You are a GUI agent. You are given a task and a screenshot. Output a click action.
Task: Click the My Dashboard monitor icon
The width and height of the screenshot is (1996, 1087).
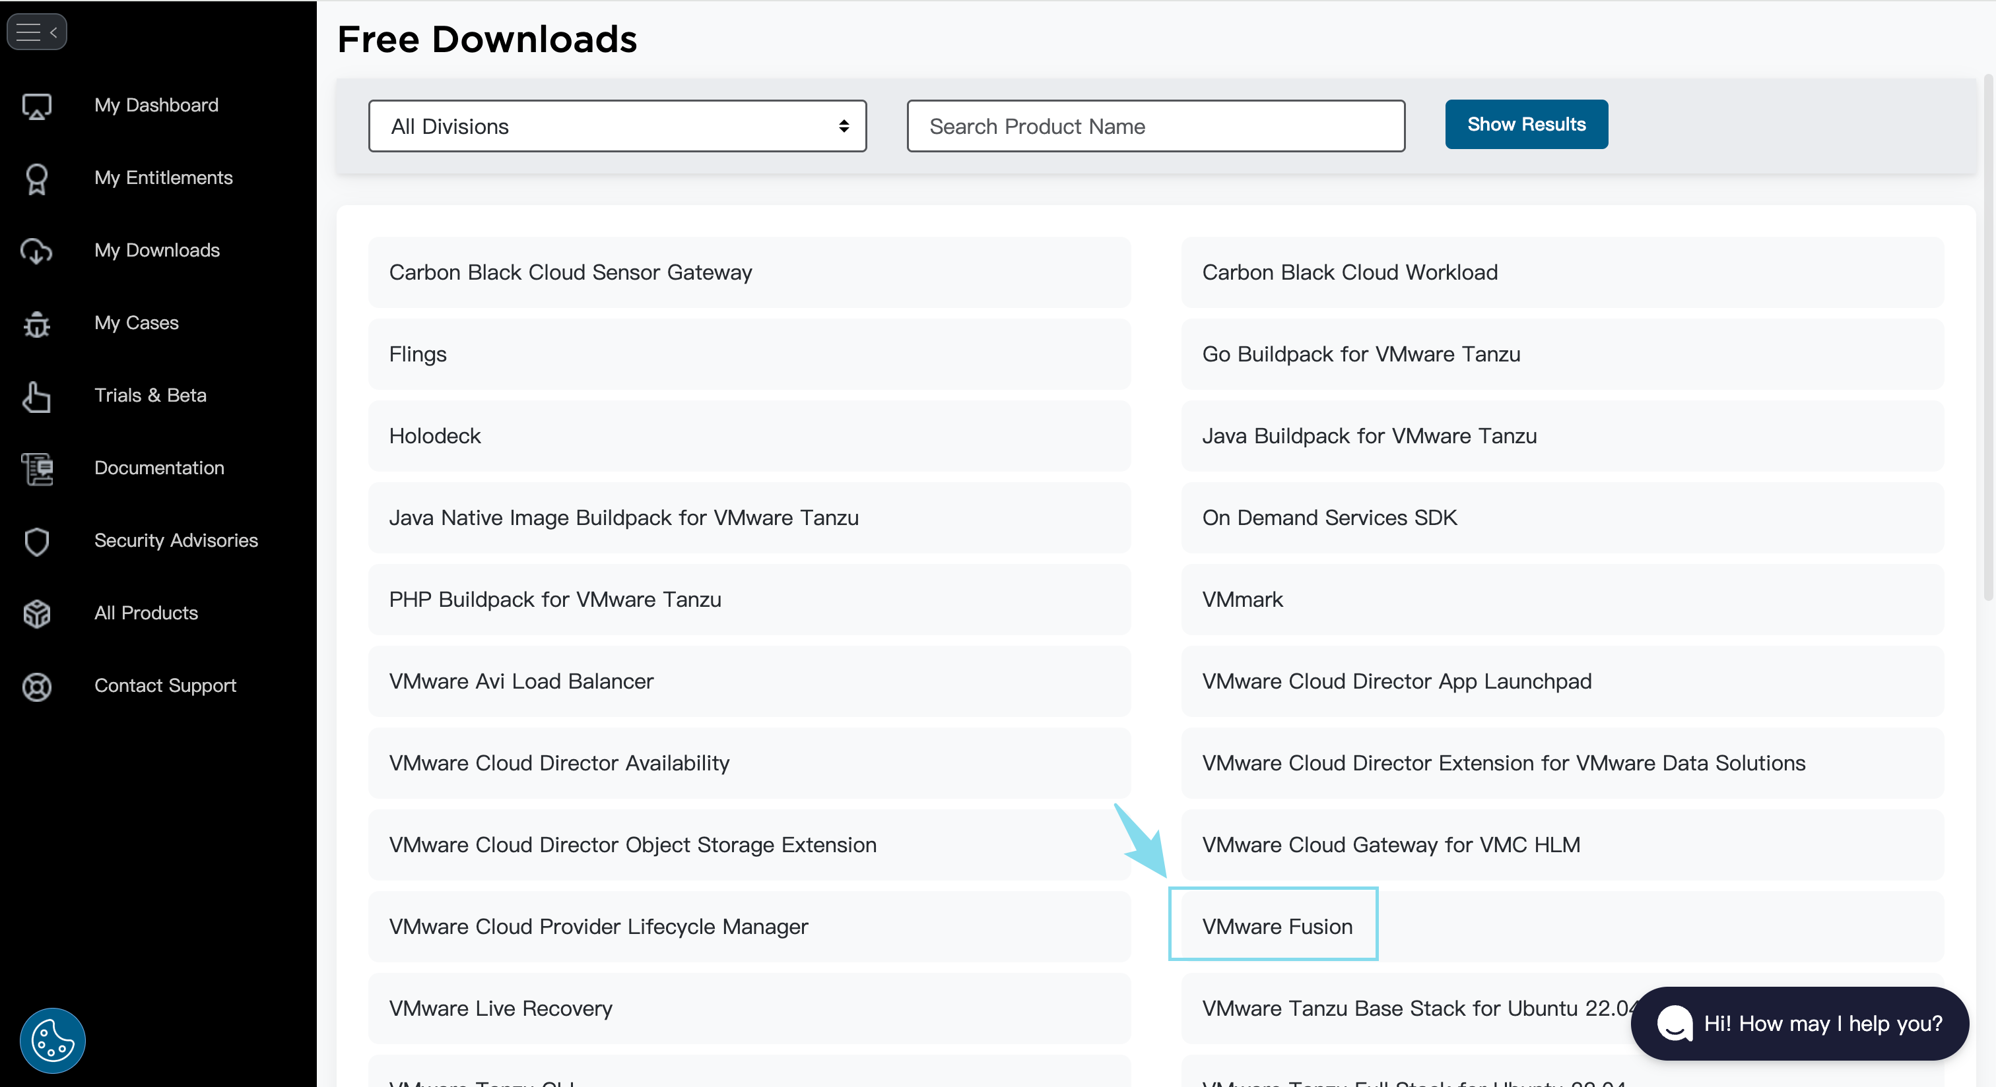point(36,106)
